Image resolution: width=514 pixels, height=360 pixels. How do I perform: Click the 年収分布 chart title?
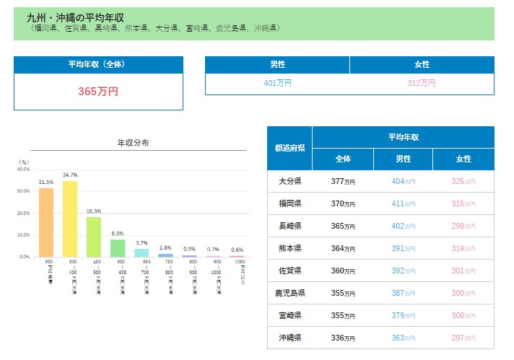(x=133, y=143)
